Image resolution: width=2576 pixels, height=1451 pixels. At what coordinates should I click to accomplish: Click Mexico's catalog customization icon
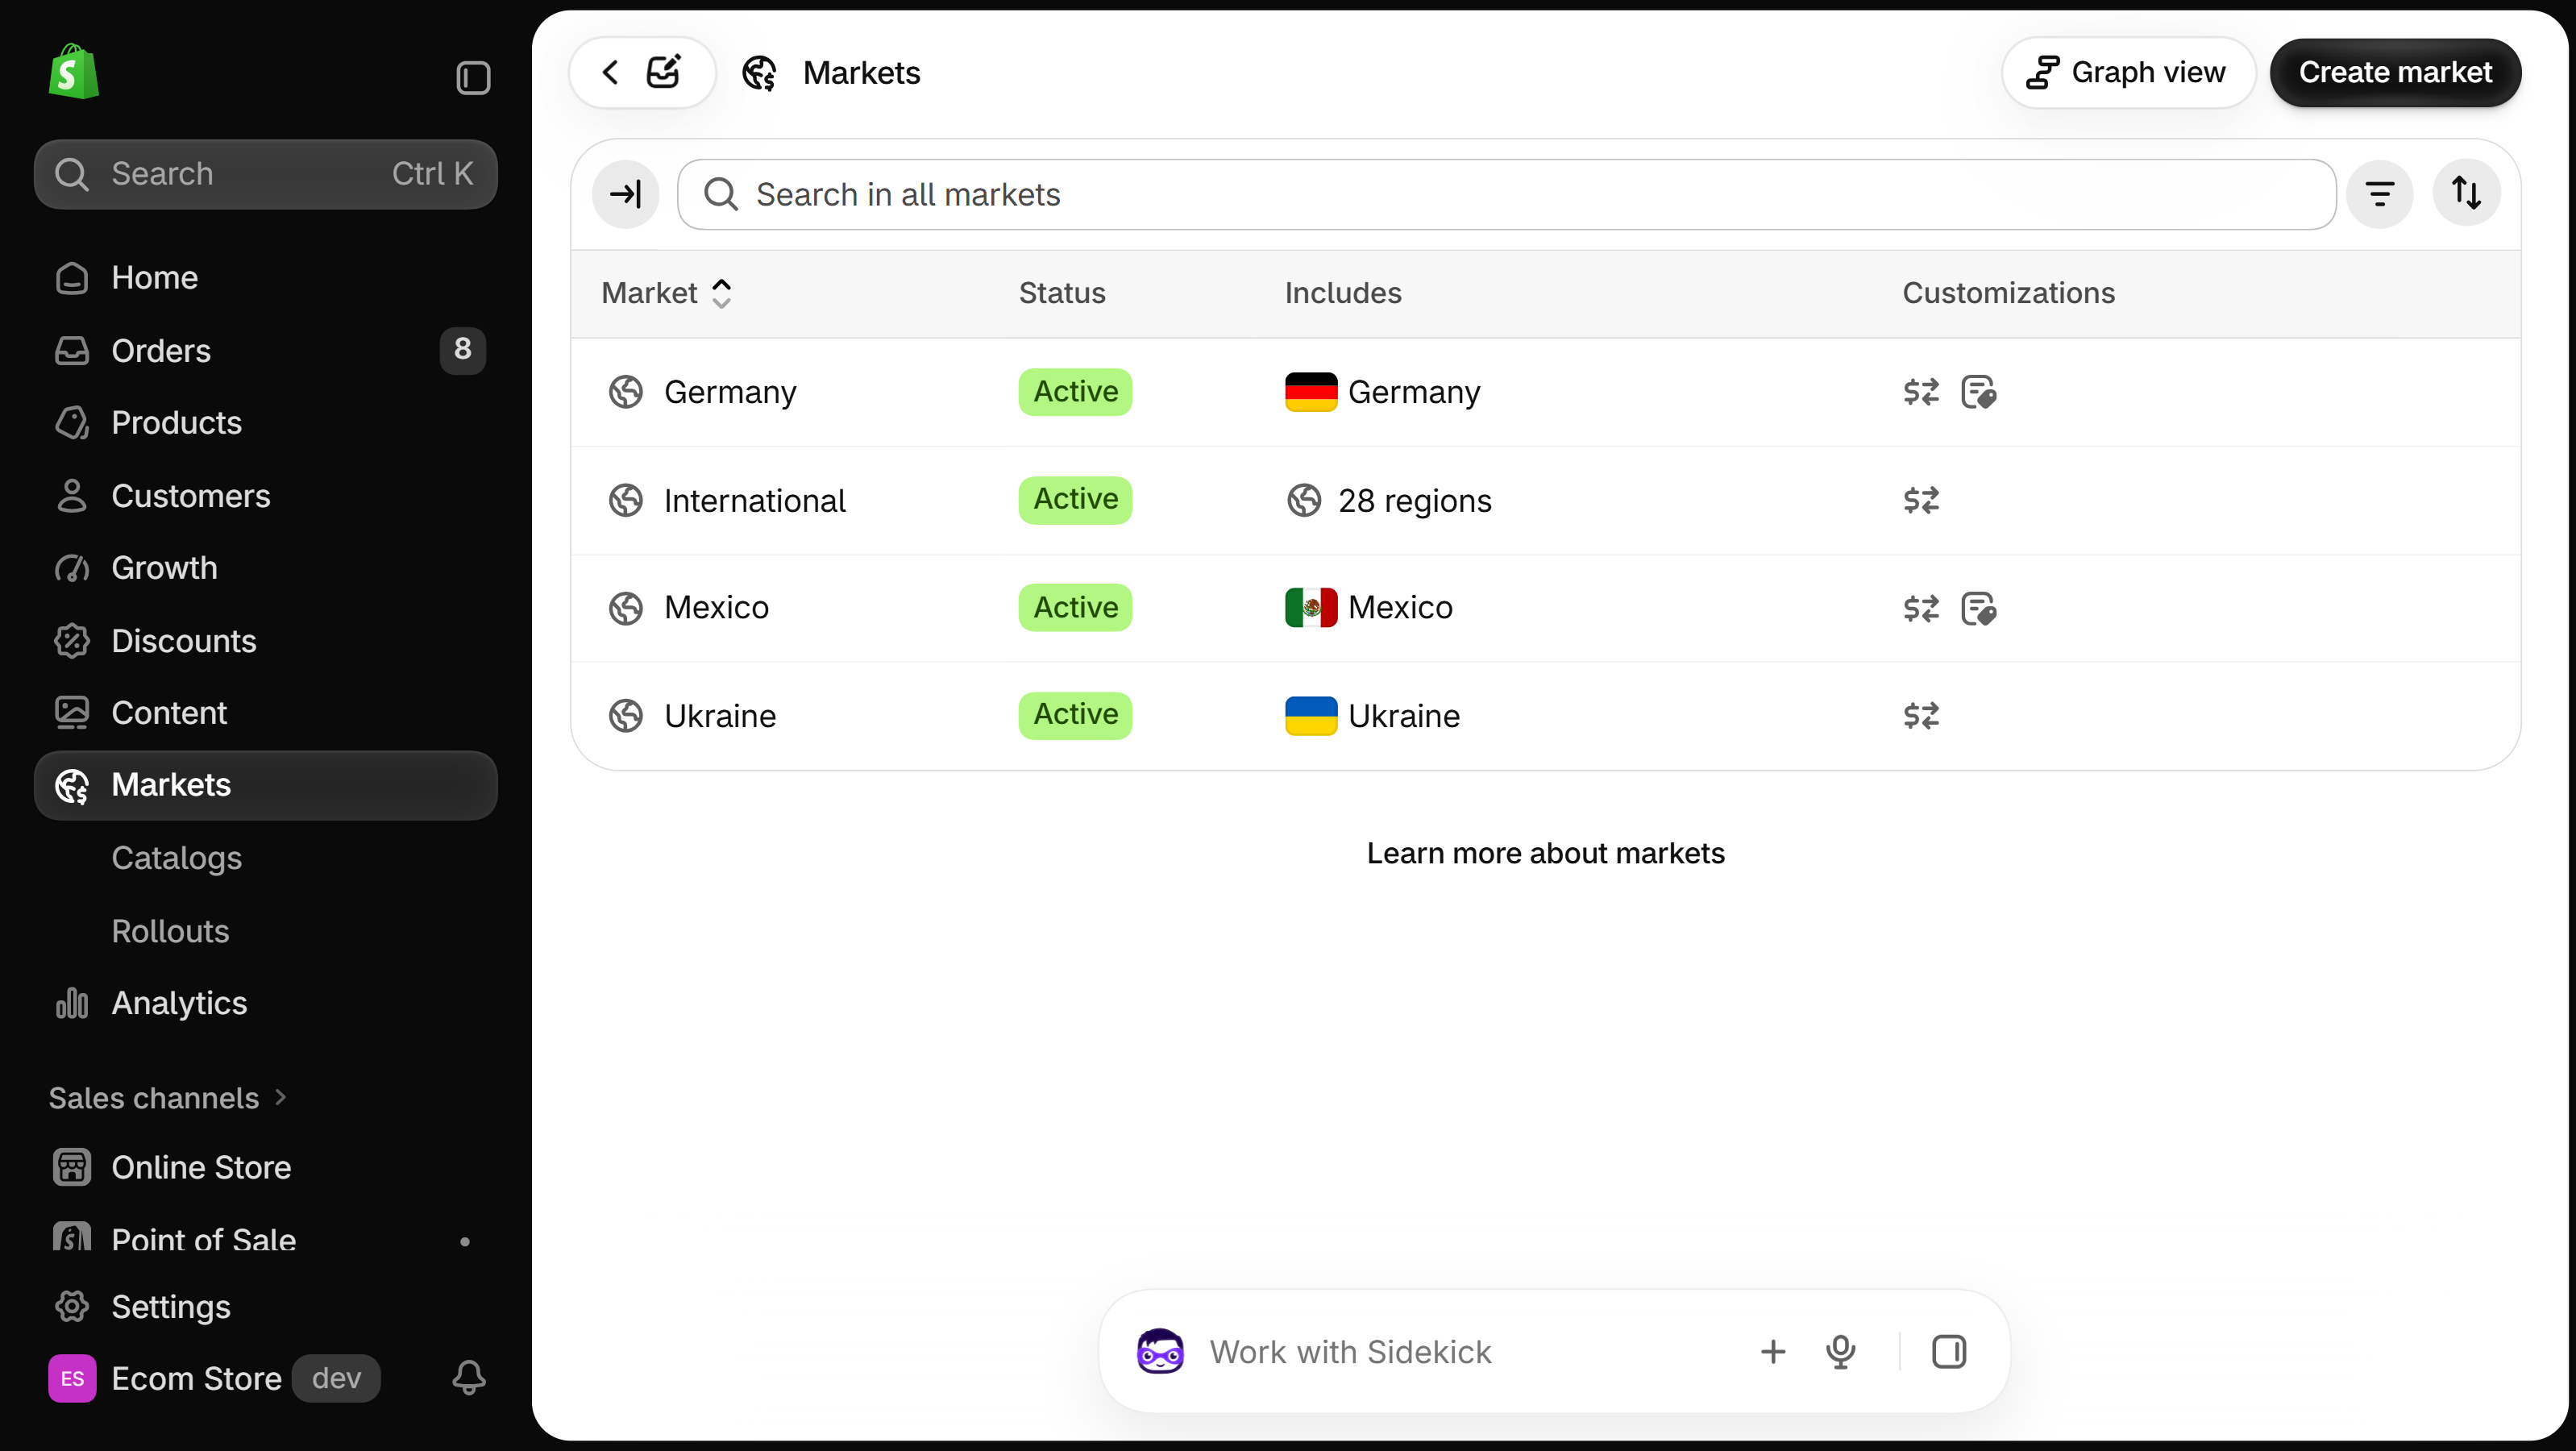click(x=1978, y=608)
